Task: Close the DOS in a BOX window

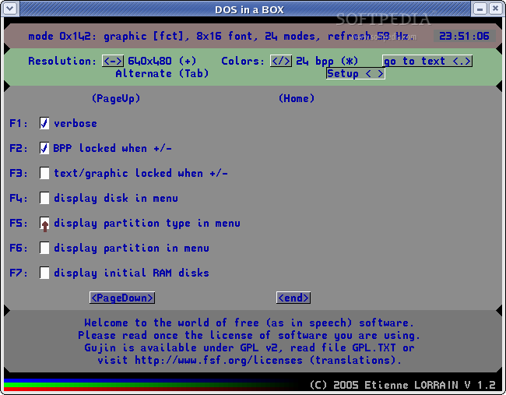Action: click(495, 9)
